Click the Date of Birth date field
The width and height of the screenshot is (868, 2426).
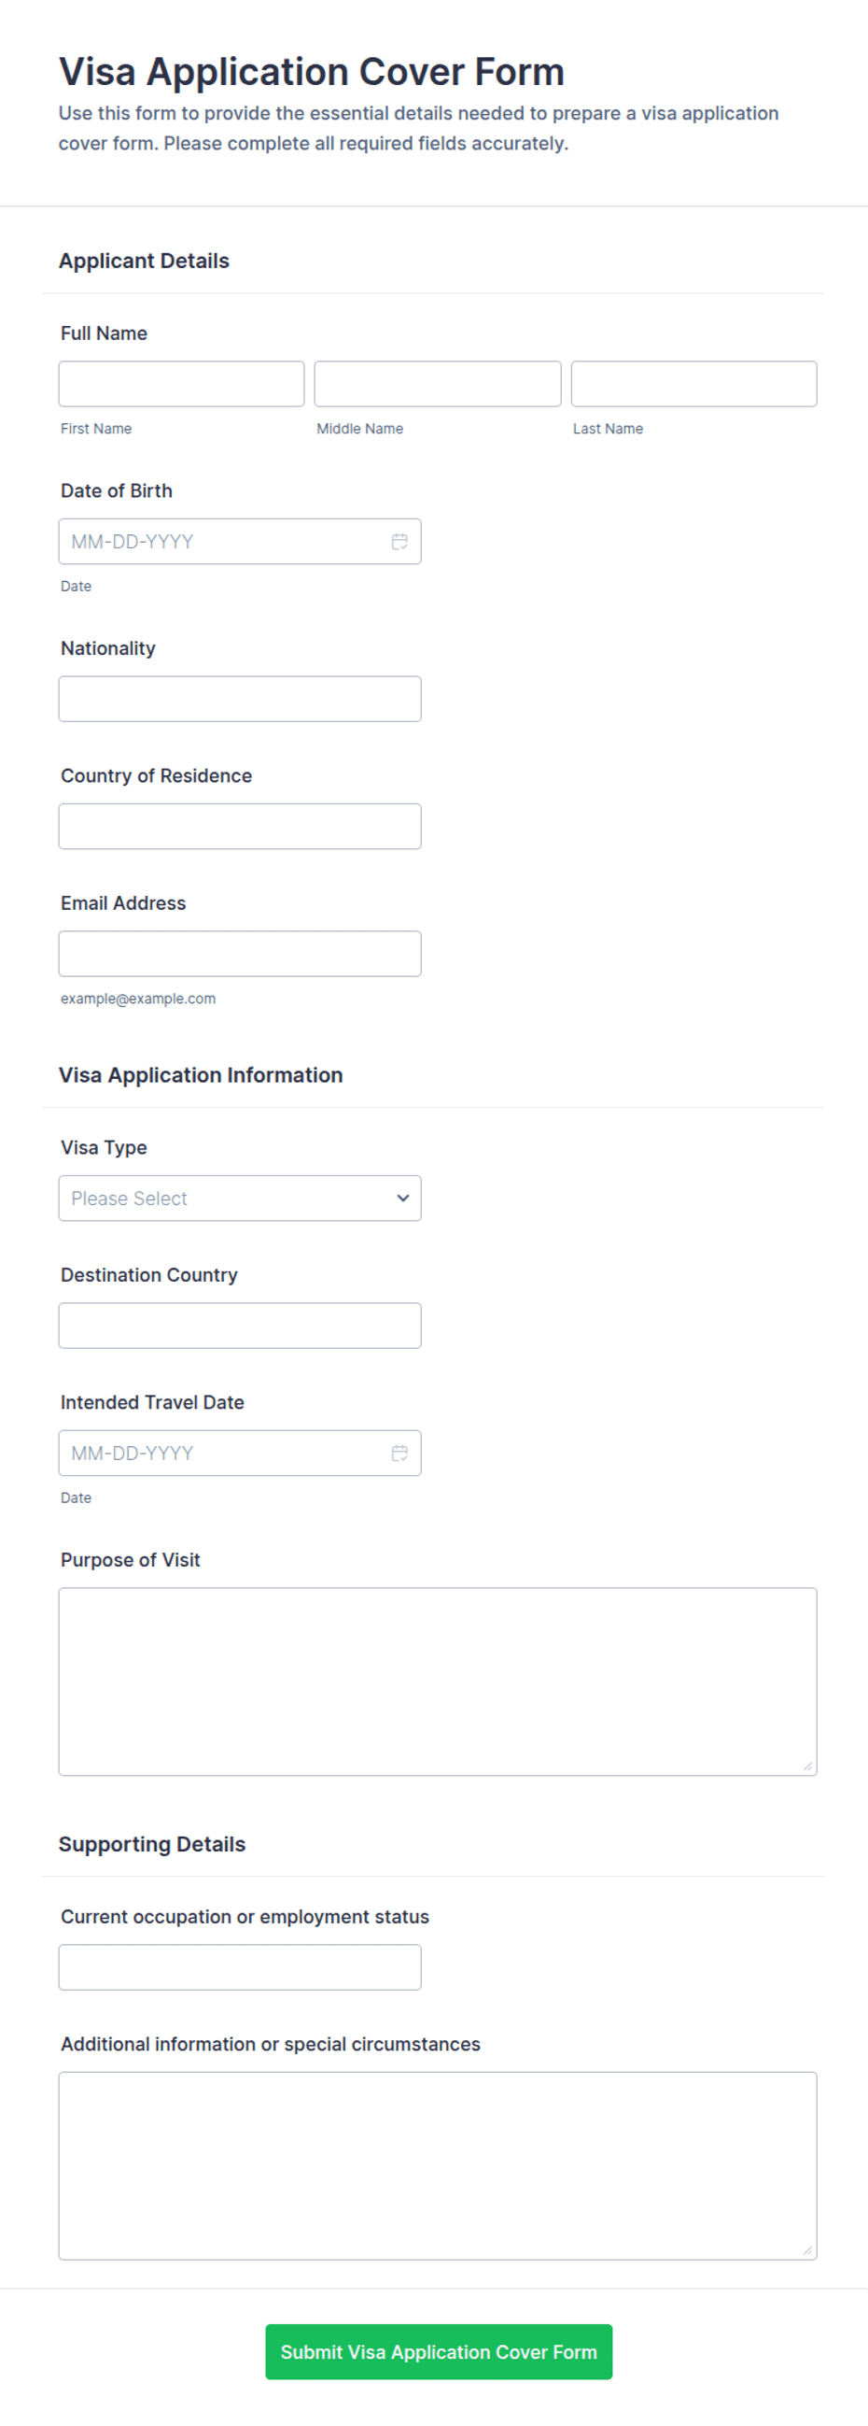pyautogui.click(x=240, y=542)
